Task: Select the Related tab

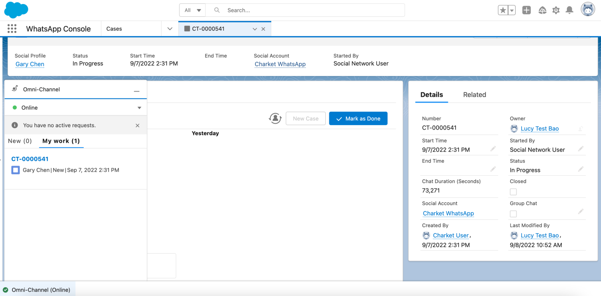Action: (474, 95)
